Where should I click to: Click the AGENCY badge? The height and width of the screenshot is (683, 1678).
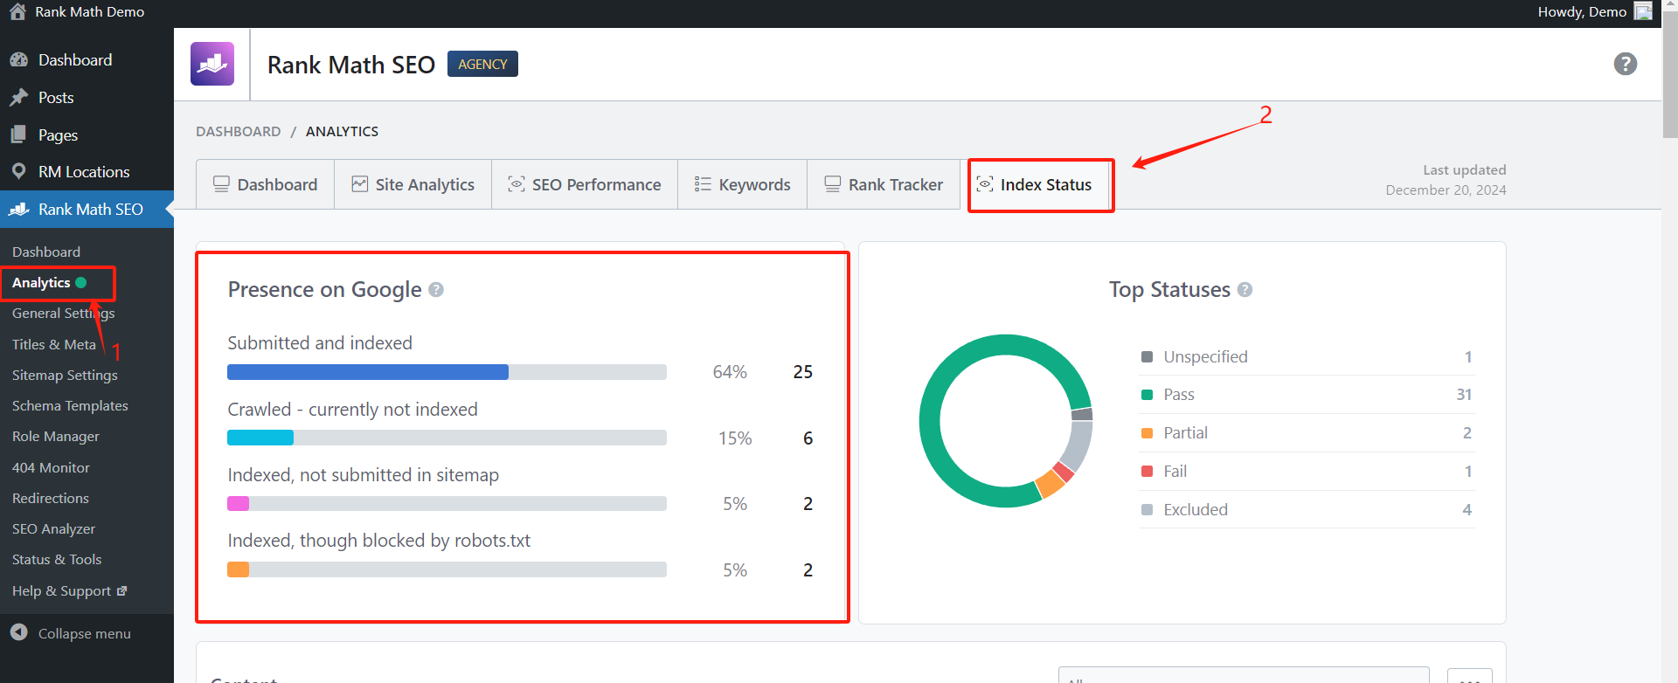482,64
